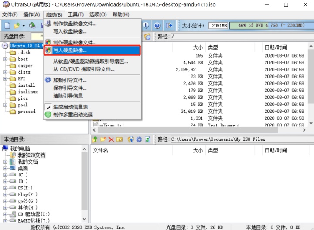The width and height of the screenshot is (314, 230).
Task: Choose 从软盘/硬盘驱动器提取引导扇区...
Action: click(92, 61)
